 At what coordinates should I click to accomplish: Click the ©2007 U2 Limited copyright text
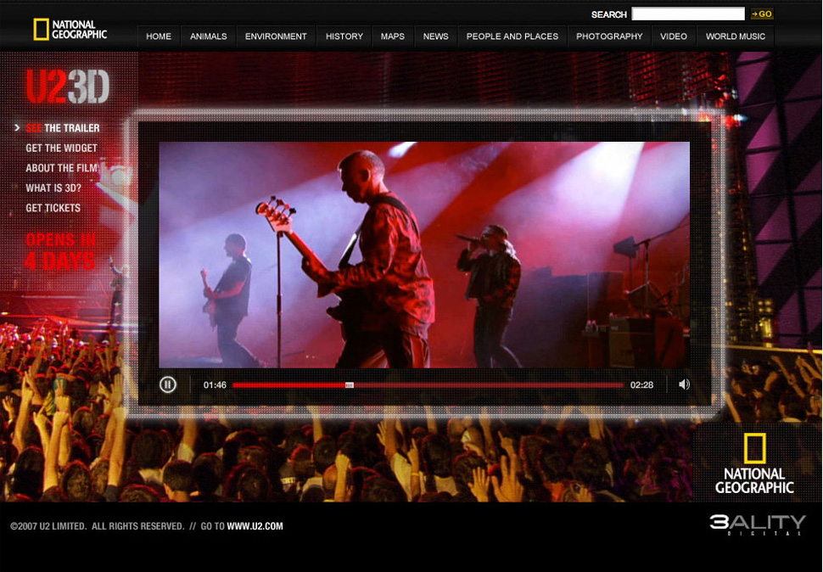coord(97,526)
